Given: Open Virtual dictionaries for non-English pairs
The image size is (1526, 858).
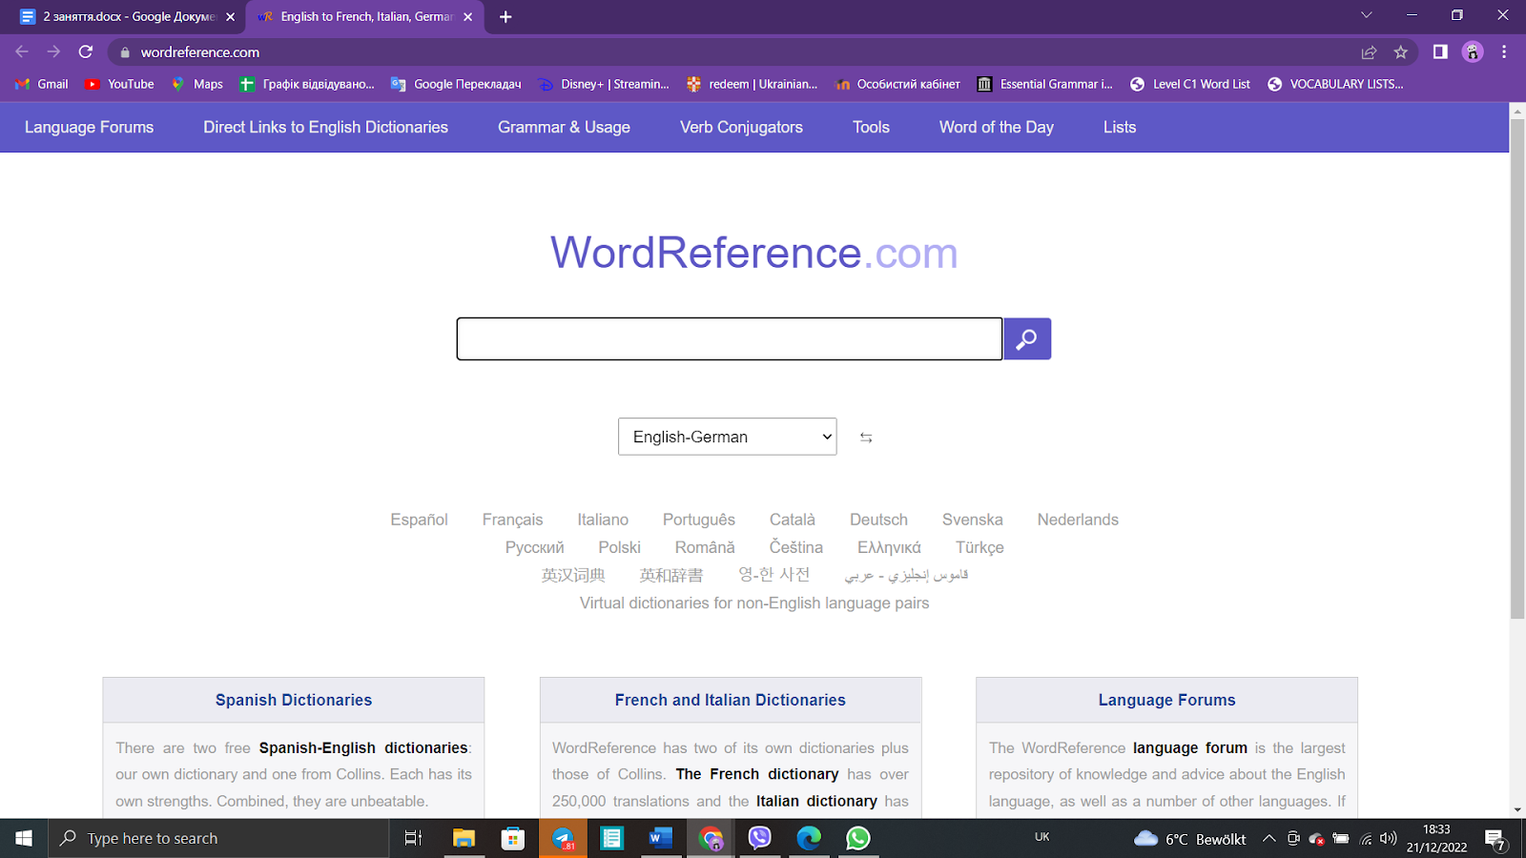Looking at the screenshot, I should tap(753, 603).
